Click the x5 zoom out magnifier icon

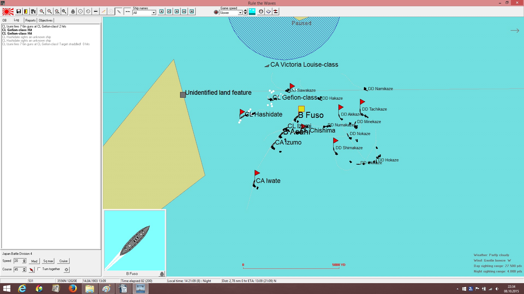coord(57,11)
